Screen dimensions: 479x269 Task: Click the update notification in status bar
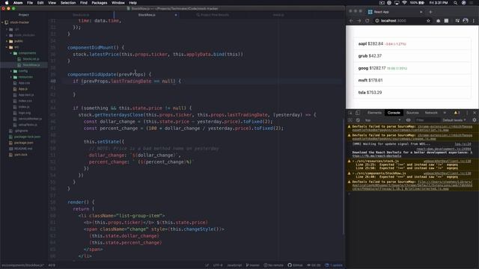click(334, 265)
